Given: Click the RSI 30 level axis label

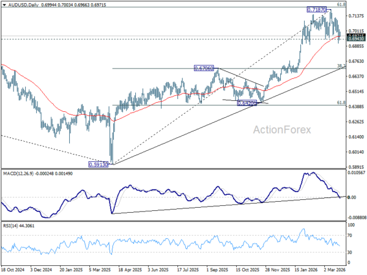Looking at the screenshot, I should [350, 252].
